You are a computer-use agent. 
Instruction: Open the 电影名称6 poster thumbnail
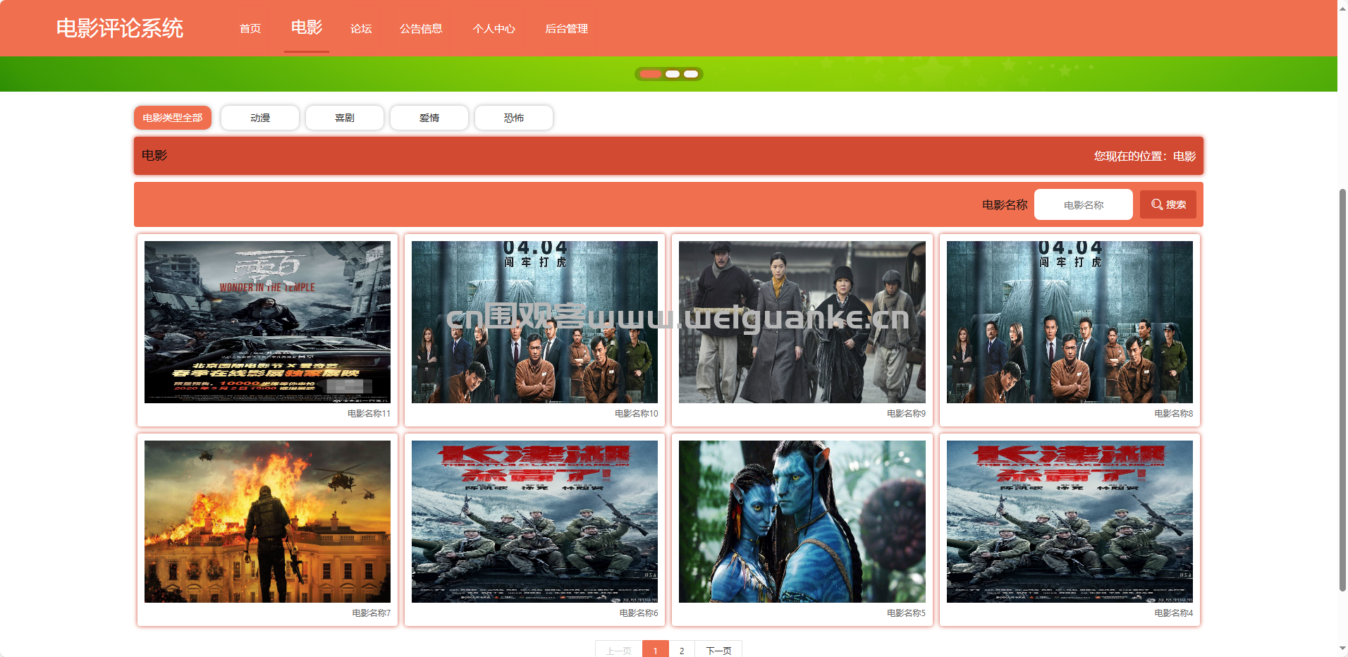pos(534,522)
